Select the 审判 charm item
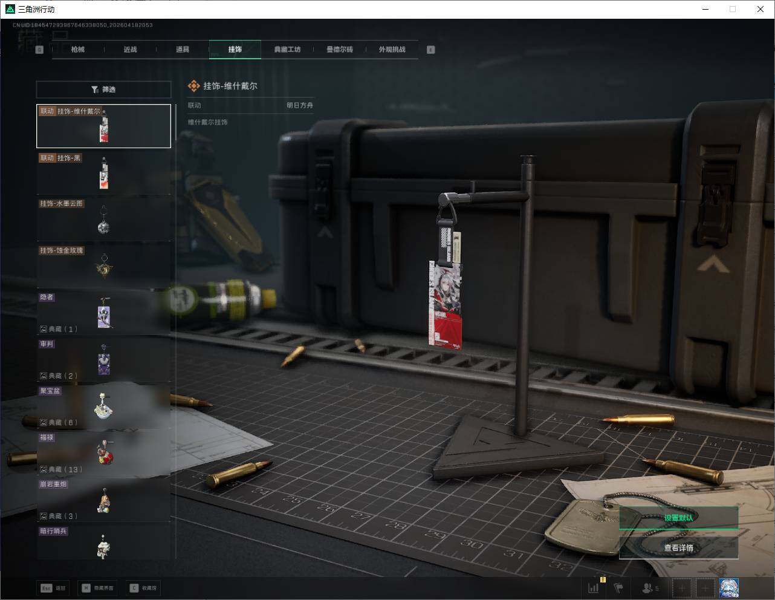Viewport: 775px width, 600px height. coord(103,359)
